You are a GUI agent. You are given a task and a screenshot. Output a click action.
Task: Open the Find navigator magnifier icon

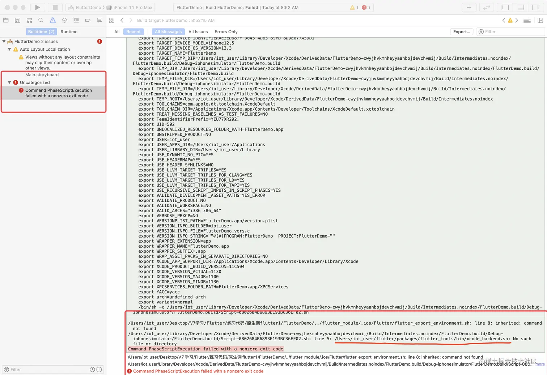(41, 20)
